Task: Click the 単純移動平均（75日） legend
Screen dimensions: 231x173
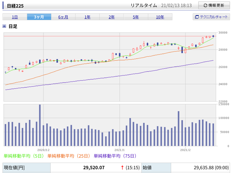Action: pos(115,156)
